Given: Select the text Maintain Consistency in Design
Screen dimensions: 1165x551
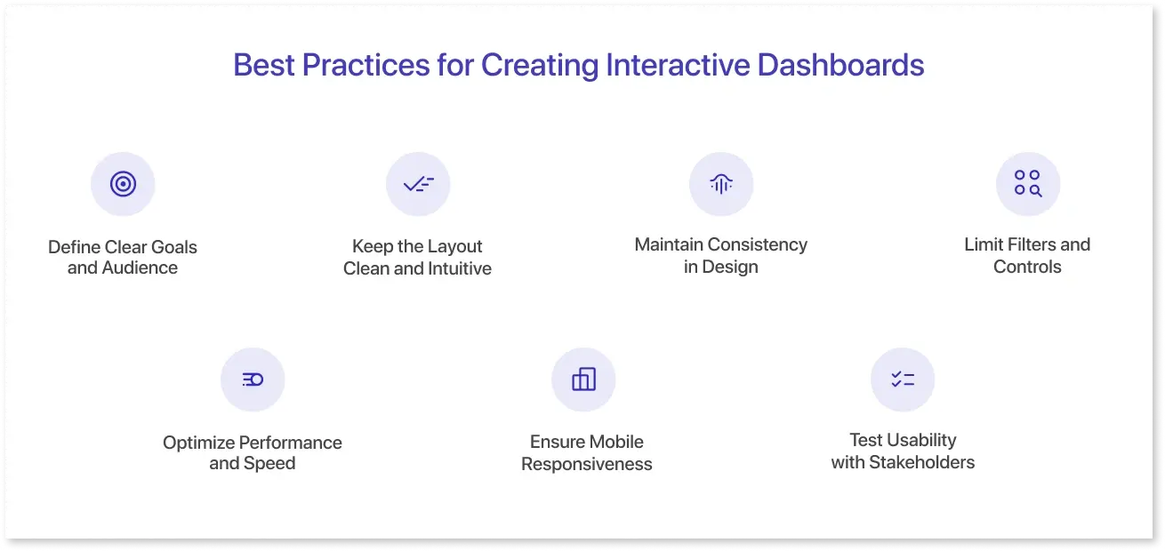Looking at the screenshot, I should [x=721, y=256].
